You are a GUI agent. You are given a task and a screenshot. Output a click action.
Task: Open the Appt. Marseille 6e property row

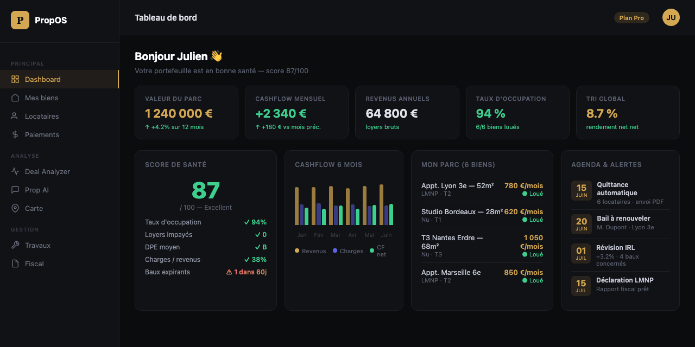pyautogui.click(x=482, y=276)
